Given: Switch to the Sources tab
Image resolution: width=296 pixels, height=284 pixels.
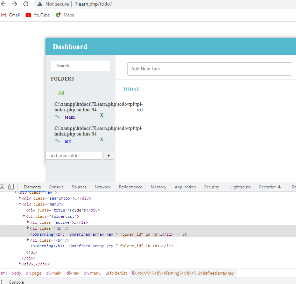Looking at the screenshot, I should tap(79, 187).
